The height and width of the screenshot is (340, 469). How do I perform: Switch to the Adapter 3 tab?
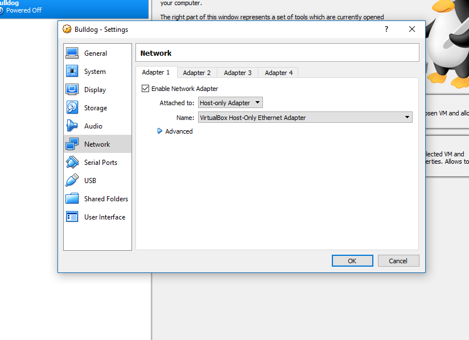coord(238,73)
